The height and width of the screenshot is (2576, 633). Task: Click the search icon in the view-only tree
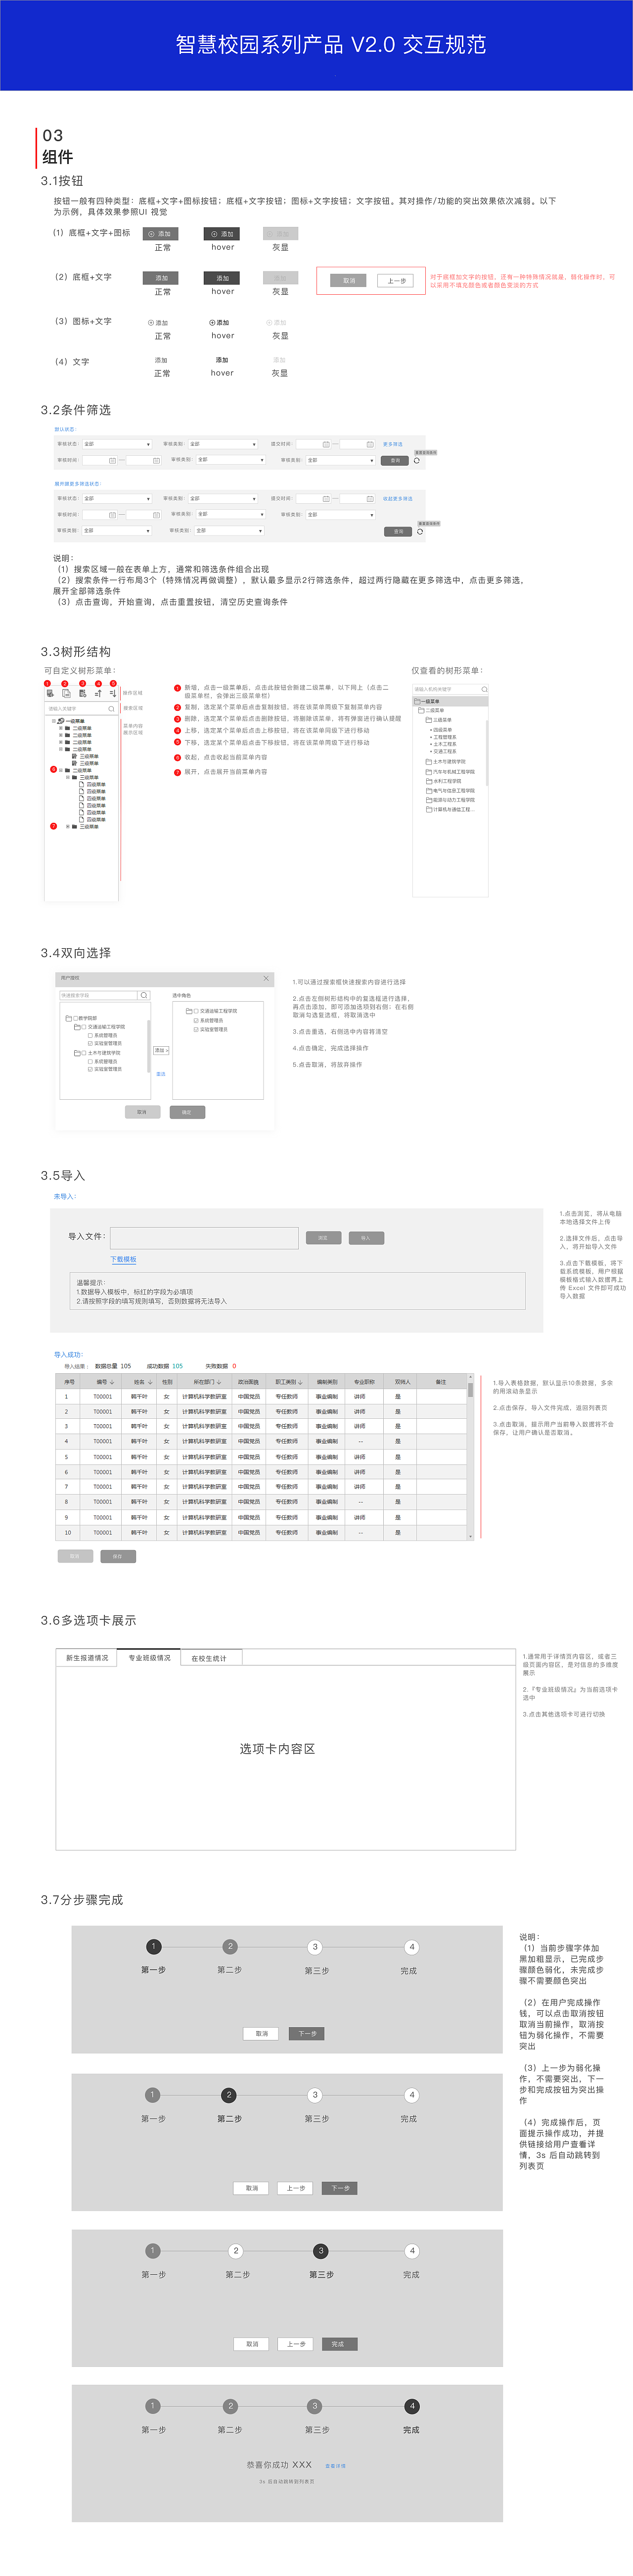point(484,689)
